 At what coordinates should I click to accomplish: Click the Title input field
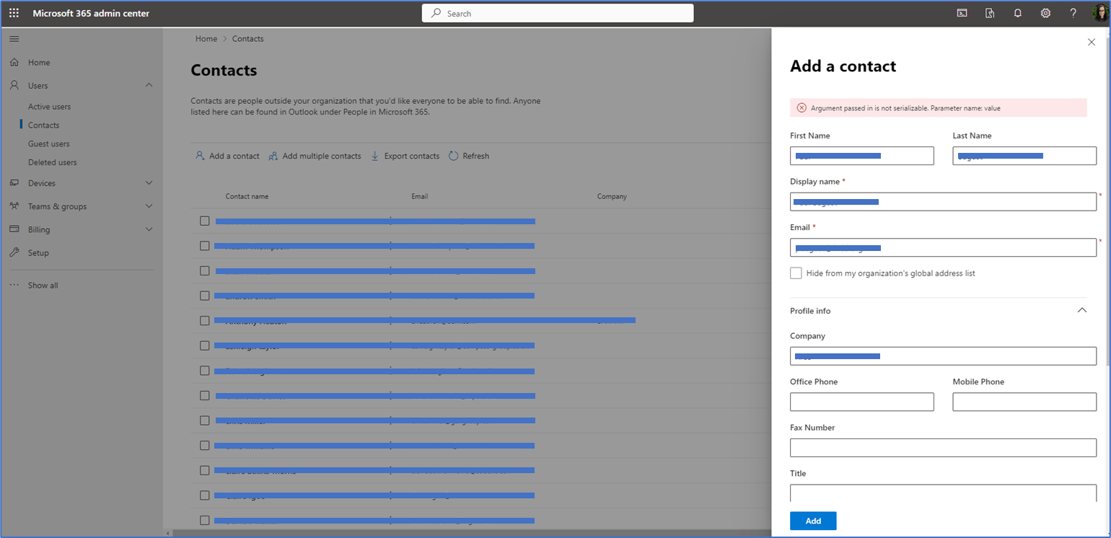coord(943,493)
